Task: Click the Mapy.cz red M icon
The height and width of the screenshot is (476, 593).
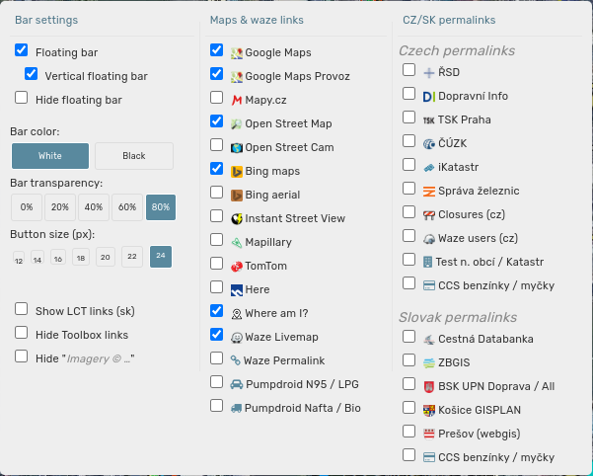Action: pyautogui.click(x=237, y=100)
